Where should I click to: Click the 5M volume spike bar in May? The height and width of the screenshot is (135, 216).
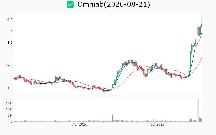coord(112,118)
